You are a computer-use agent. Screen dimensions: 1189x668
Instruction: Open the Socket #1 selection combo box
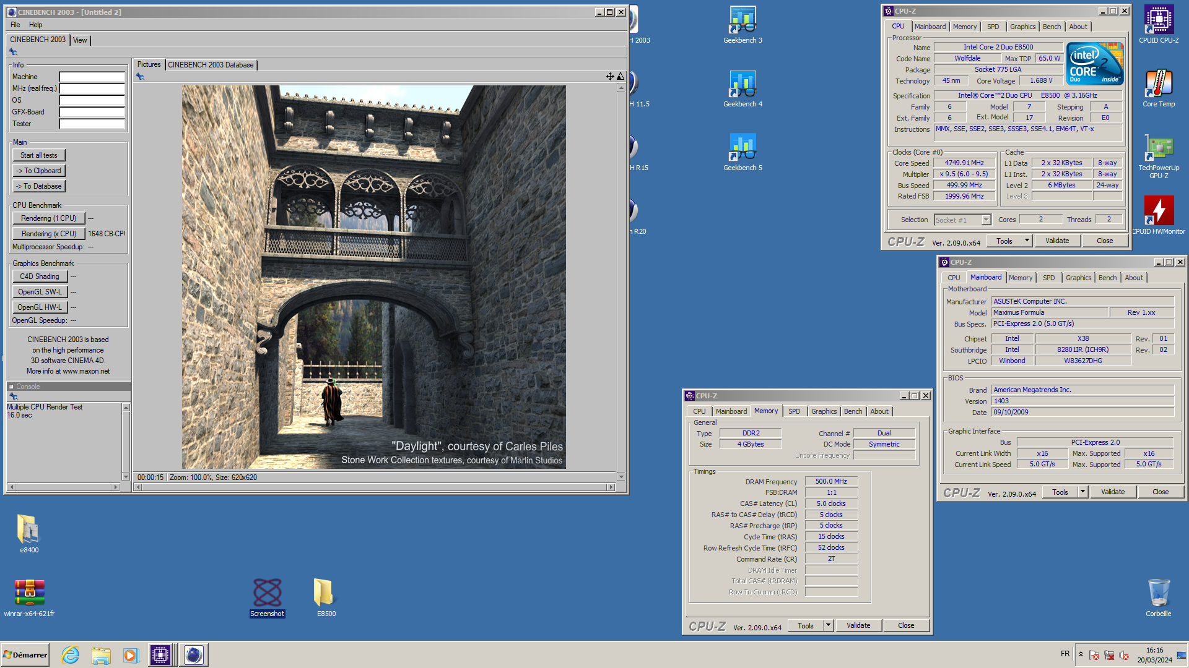pos(962,220)
